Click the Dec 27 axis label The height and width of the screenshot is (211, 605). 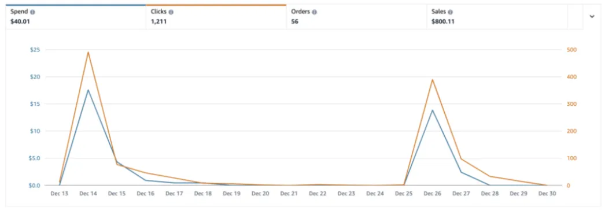pos(461,194)
